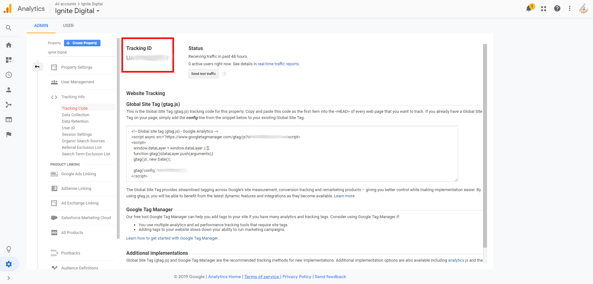Open Conversions flag icon in sidebar

click(9, 135)
